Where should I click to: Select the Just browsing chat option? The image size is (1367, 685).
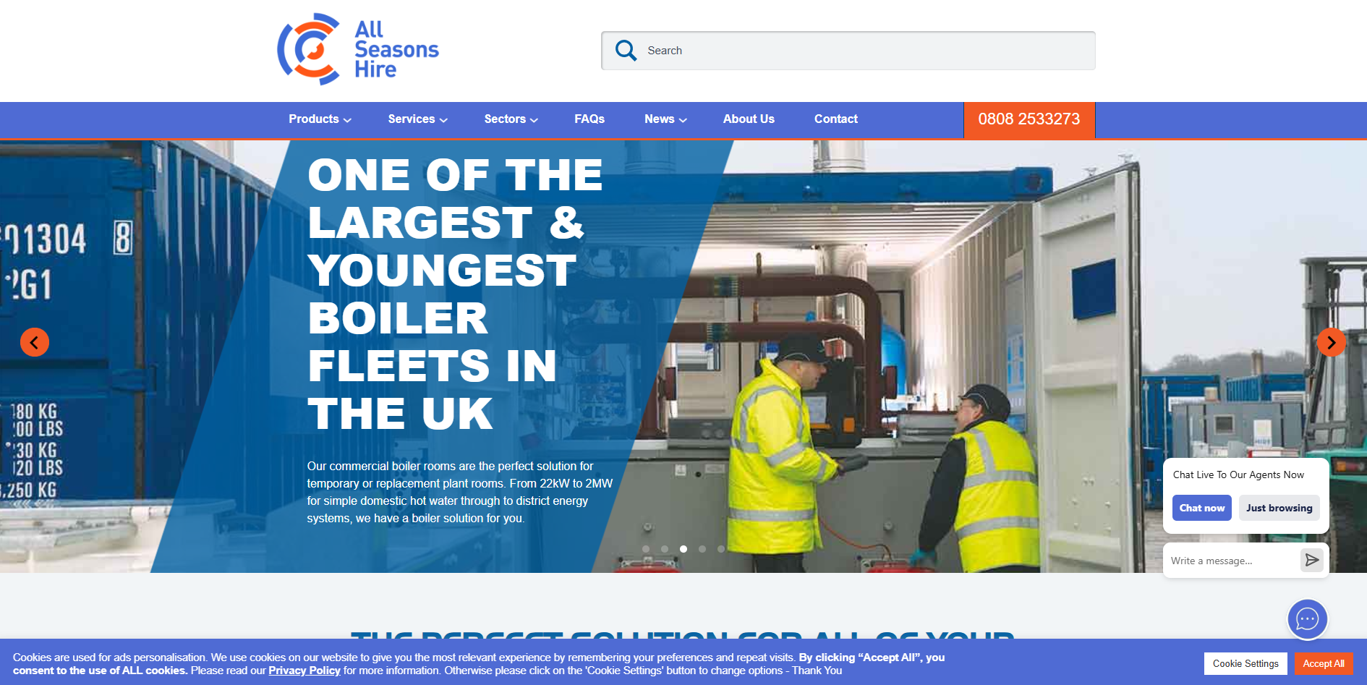click(1279, 507)
